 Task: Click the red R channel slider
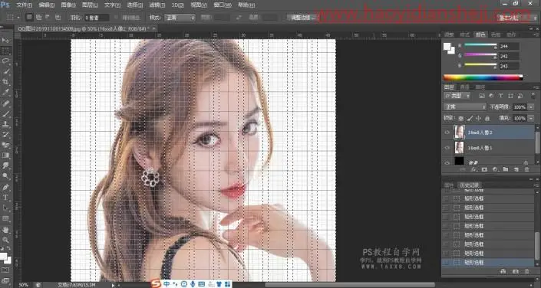pos(480,45)
